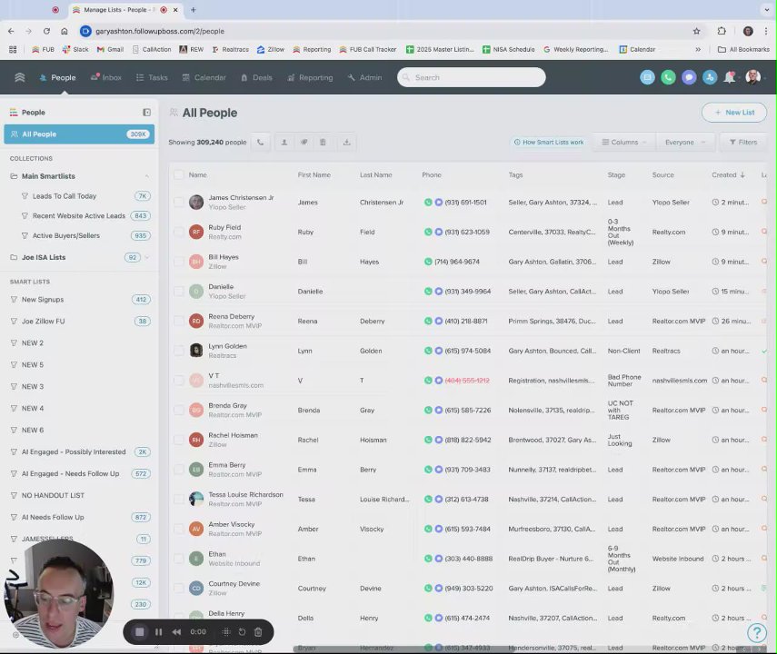The image size is (777, 654).
Task: Open the Columns dropdown
Action: point(624,143)
